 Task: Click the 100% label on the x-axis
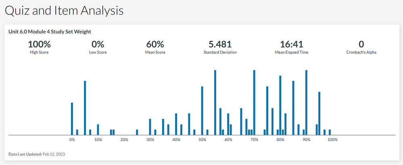332,140
